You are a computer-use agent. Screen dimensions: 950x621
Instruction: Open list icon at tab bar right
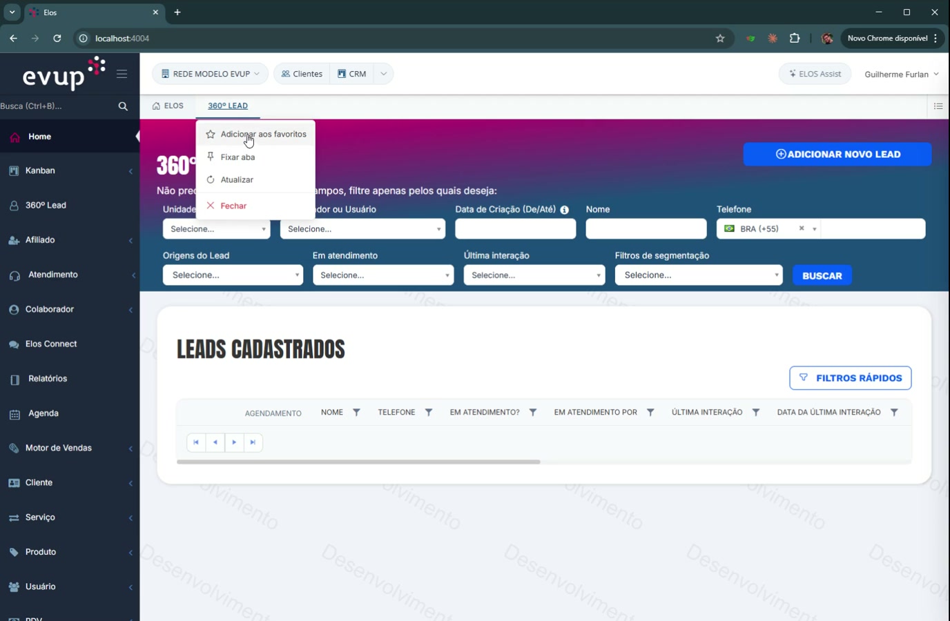coord(938,106)
